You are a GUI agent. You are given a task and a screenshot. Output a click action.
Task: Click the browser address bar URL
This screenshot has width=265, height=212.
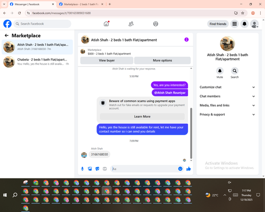point(61,13)
